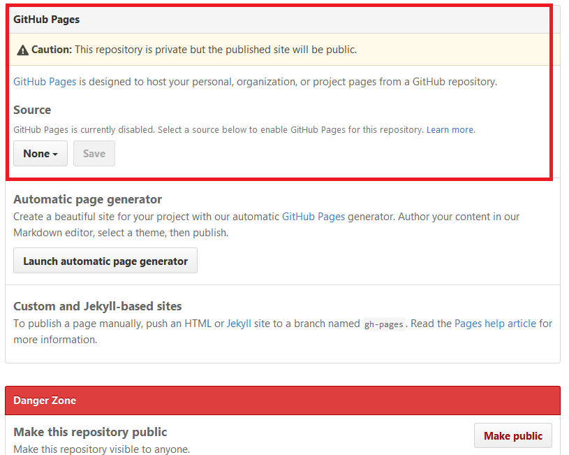Follow the Learn more link
The image size is (569, 455).
tap(450, 130)
